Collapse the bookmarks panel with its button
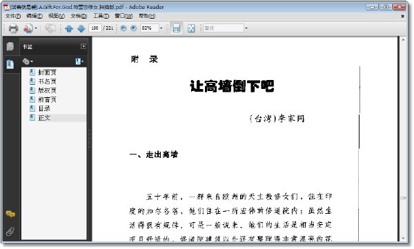 (x=83, y=46)
